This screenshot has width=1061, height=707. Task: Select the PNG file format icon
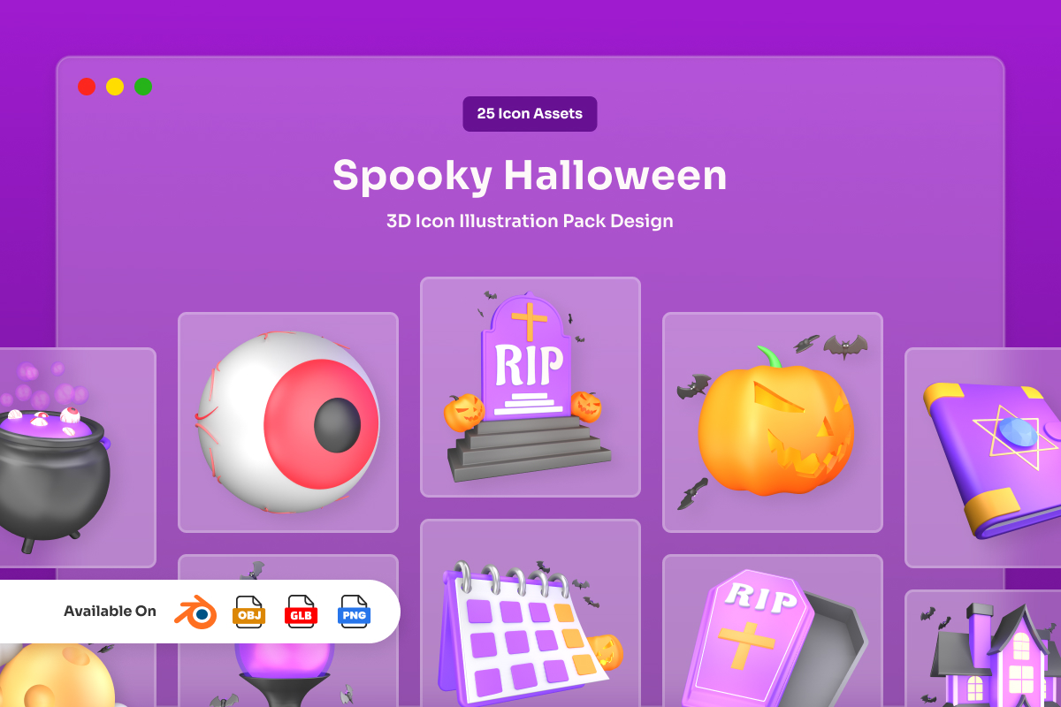point(354,612)
